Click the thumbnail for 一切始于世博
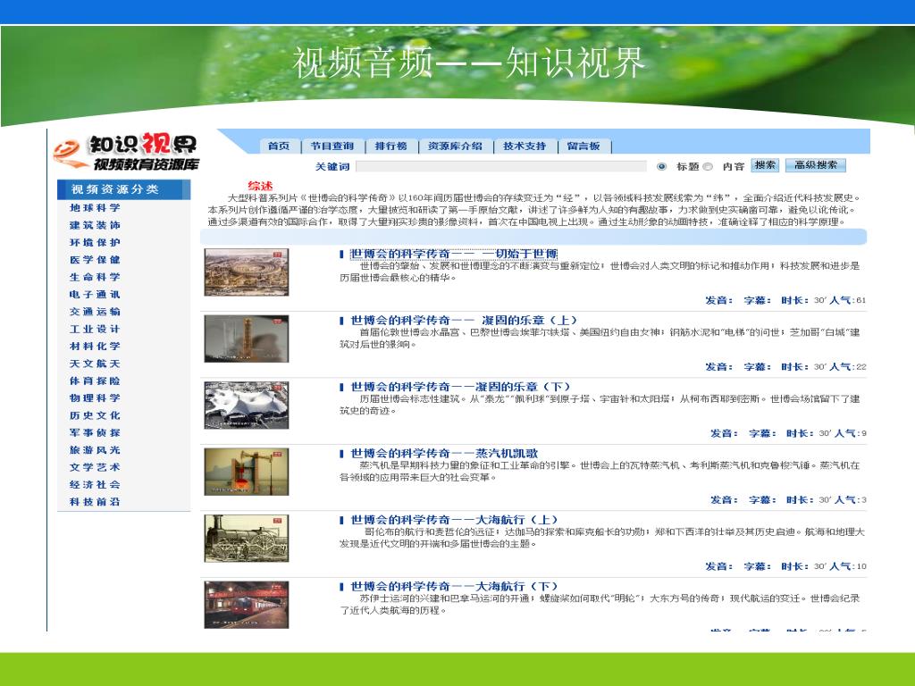 point(247,272)
